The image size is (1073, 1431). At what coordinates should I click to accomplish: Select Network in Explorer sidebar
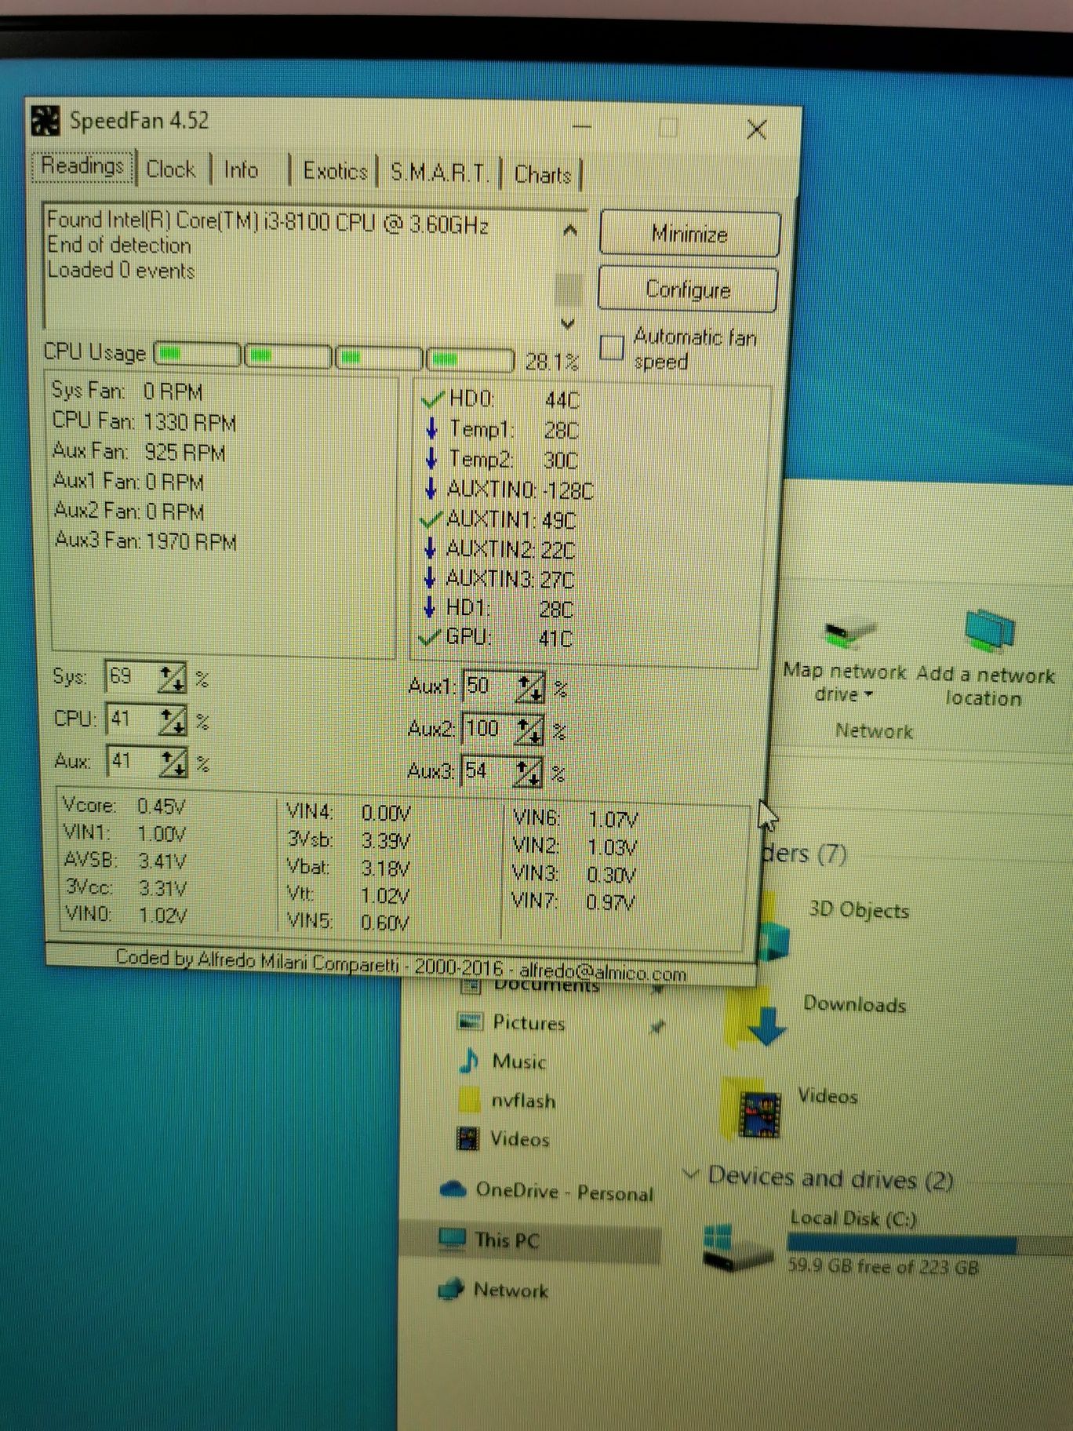point(511,1290)
